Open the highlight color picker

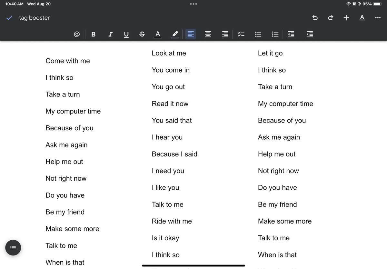pos(174,34)
